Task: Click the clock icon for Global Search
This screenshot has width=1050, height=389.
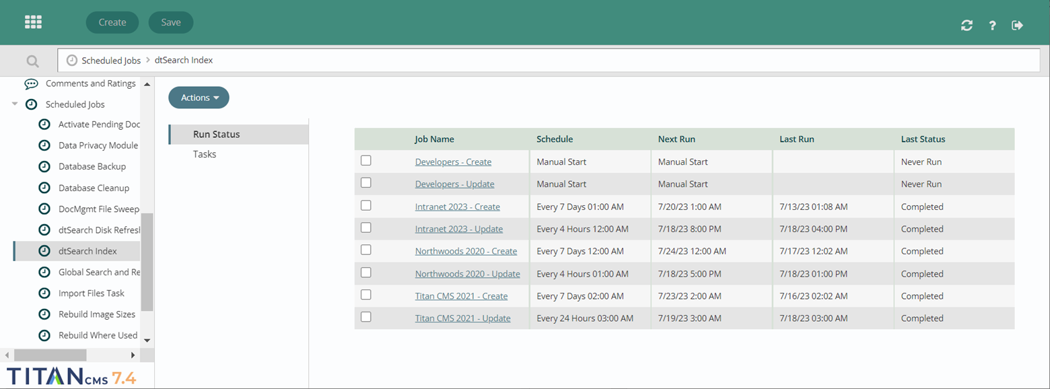Action: pyautogui.click(x=44, y=272)
